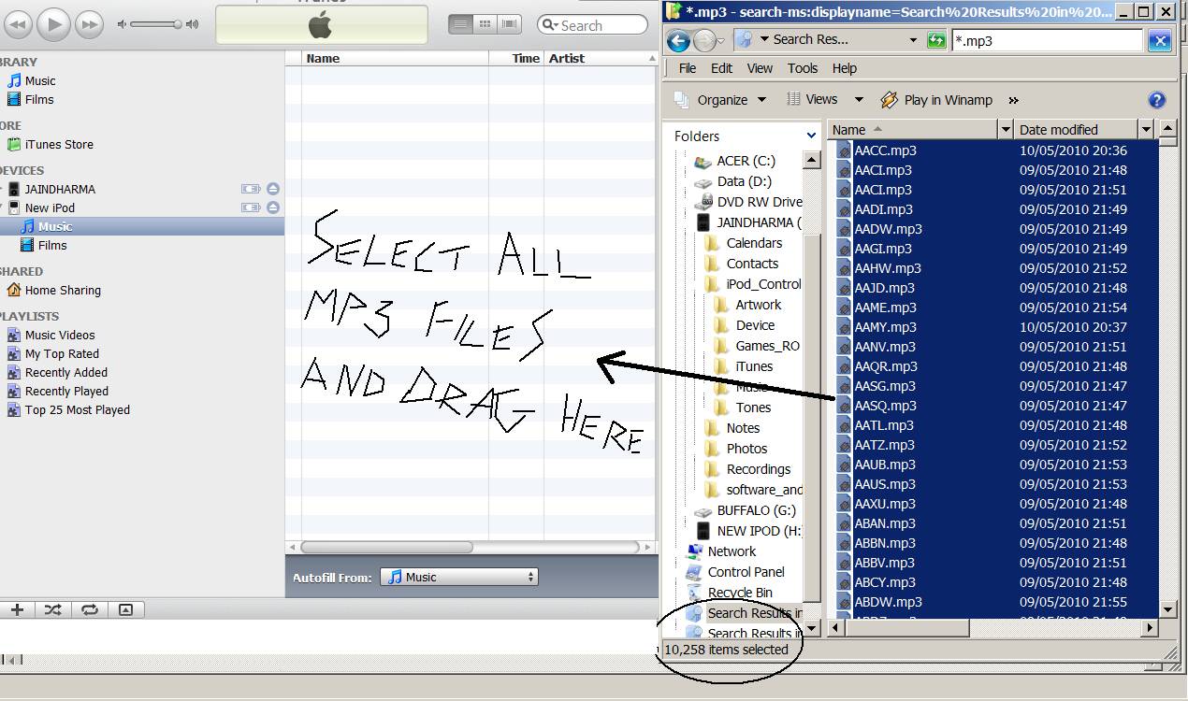Click the Explorer refresh button
Image resolution: width=1188 pixels, height=701 pixels.
(x=936, y=40)
